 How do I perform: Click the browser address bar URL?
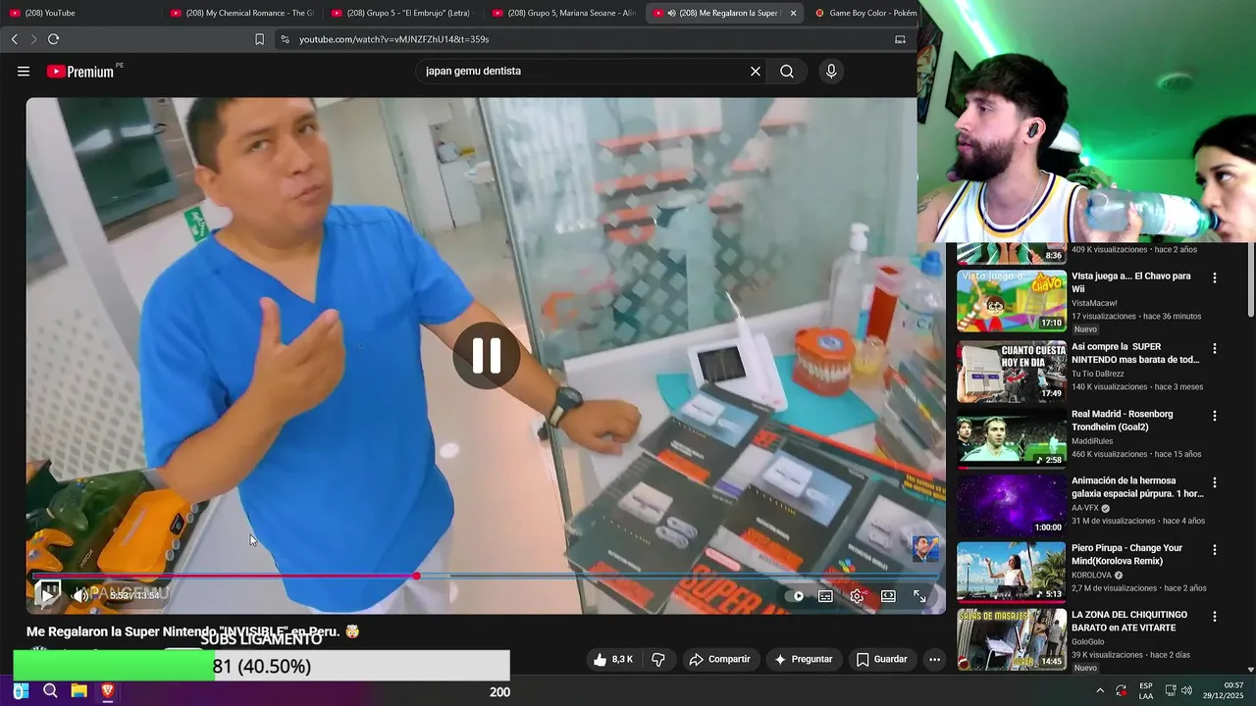pyautogui.click(x=393, y=39)
